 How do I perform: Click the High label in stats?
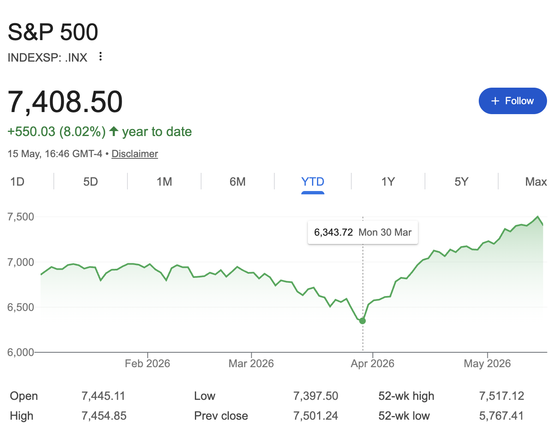click(22, 416)
